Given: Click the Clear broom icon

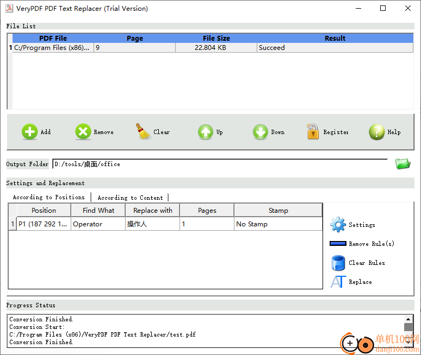Looking at the screenshot, I should 143,131.
